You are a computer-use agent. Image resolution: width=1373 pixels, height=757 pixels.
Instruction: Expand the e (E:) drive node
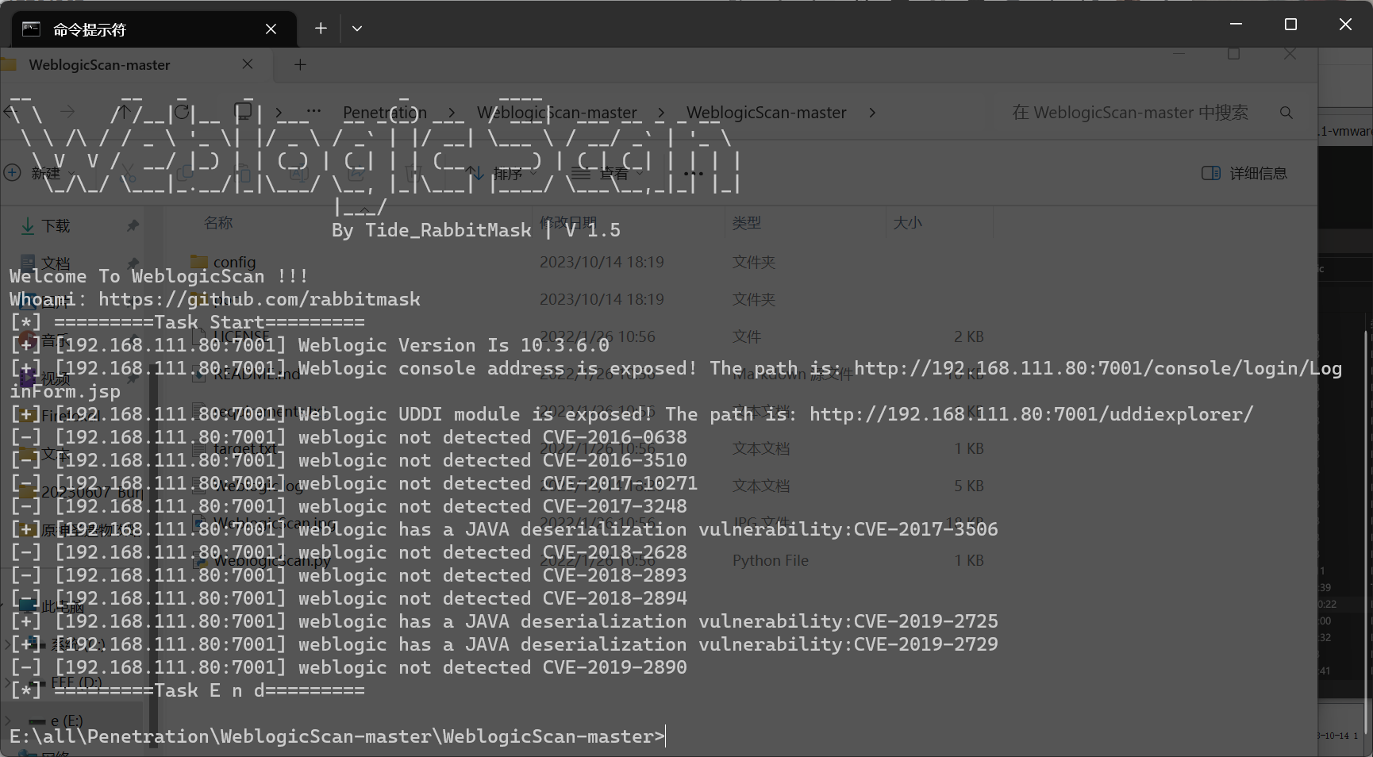coord(7,720)
